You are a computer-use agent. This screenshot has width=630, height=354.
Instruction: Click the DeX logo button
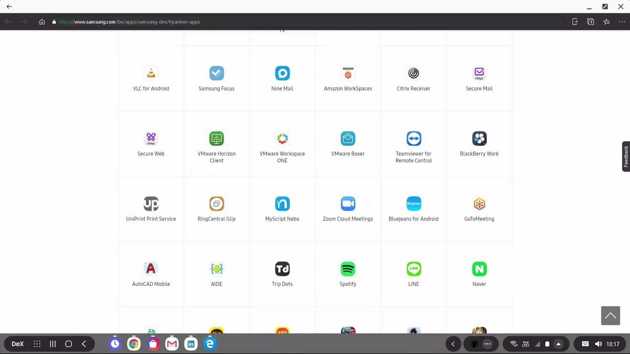[18, 344]
